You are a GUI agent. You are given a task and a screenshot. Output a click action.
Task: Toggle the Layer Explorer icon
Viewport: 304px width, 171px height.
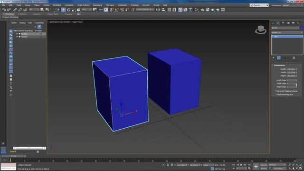point(174,9)
